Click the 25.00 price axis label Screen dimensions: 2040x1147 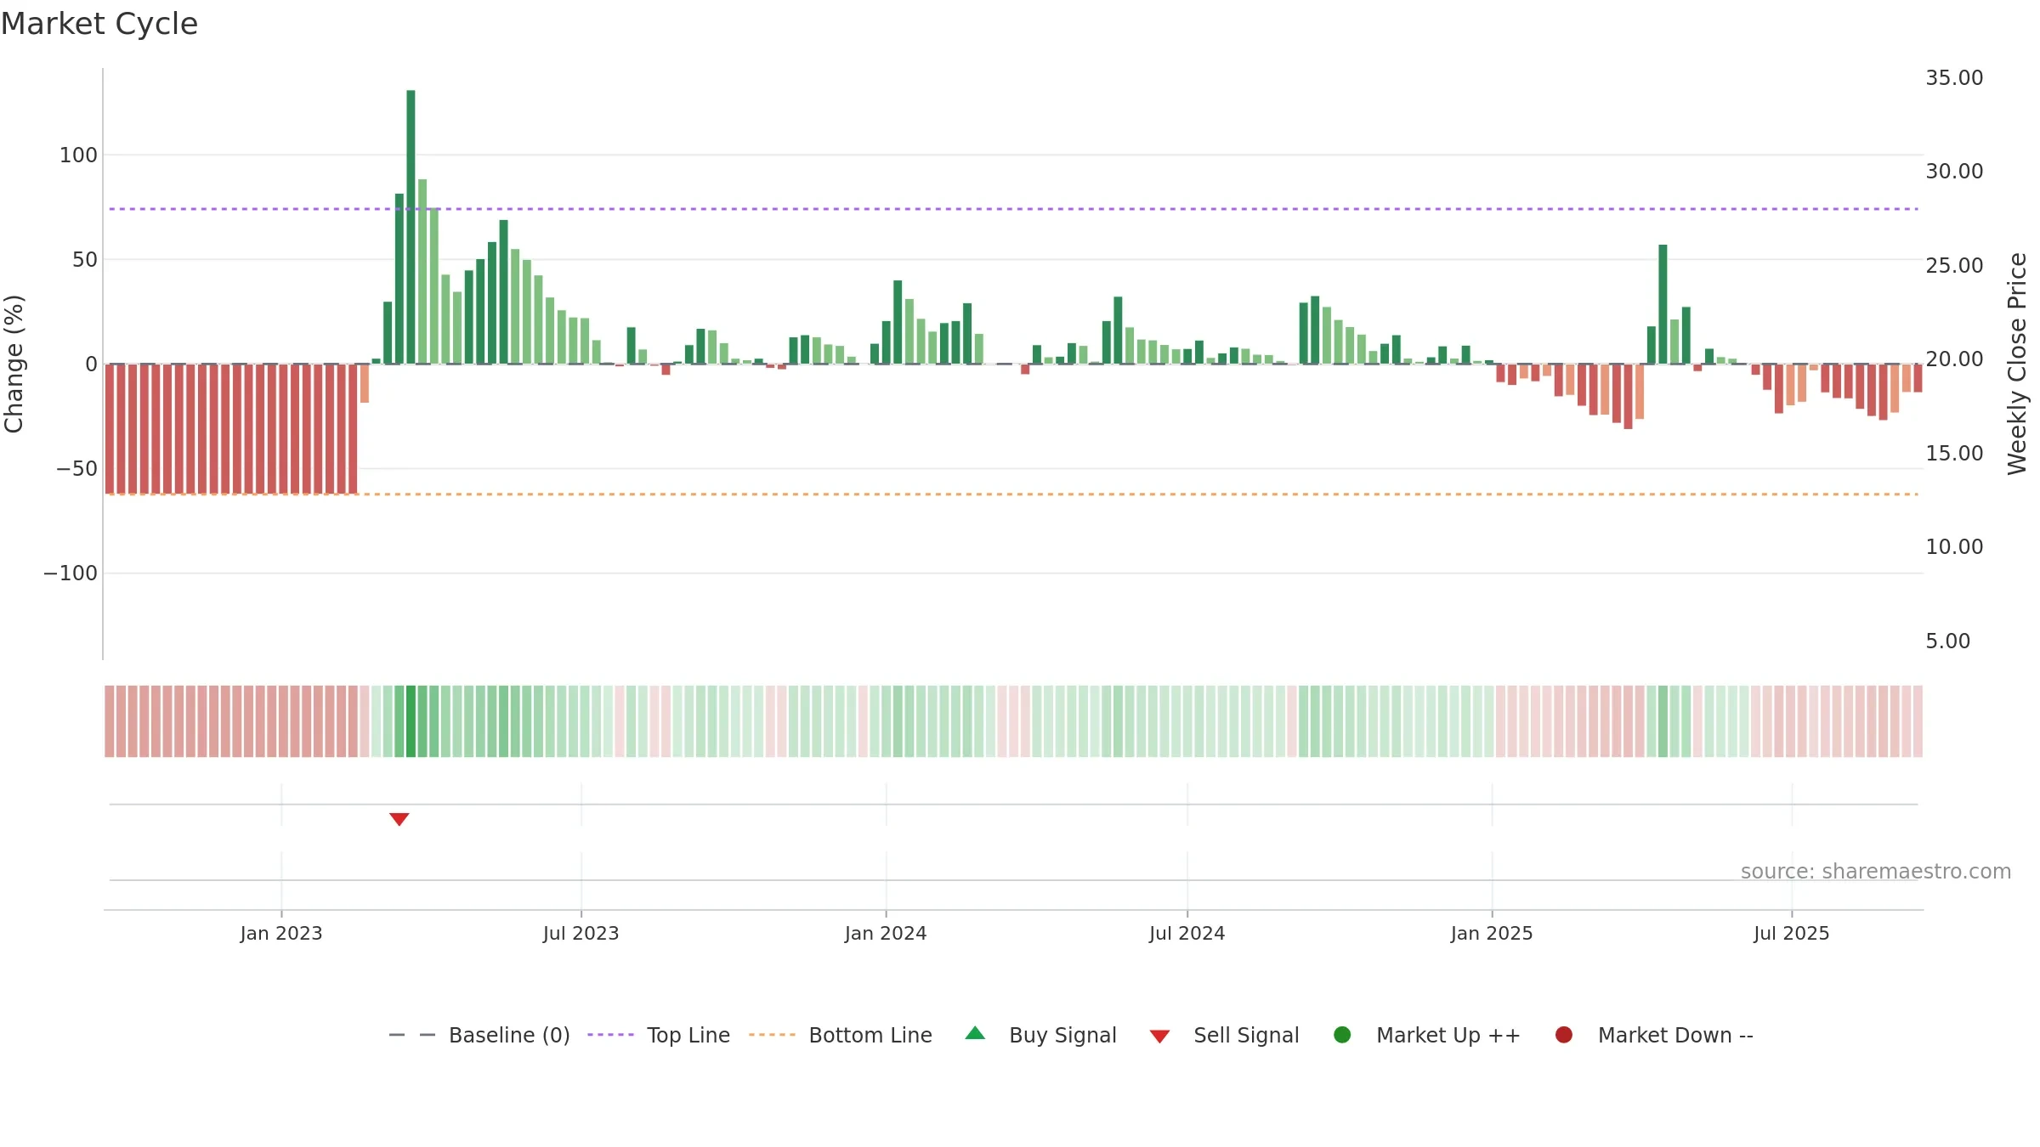(x=1954, y=265)
